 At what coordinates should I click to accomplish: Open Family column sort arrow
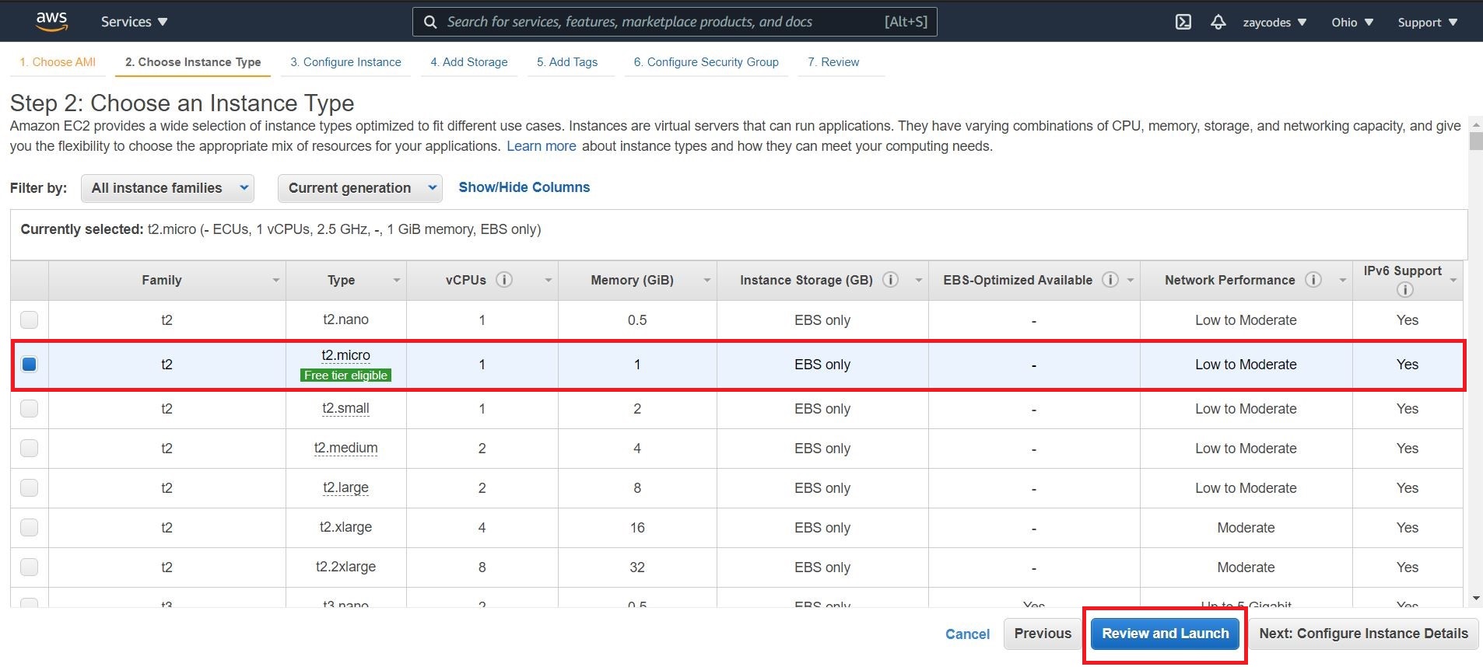pos(275,281)
